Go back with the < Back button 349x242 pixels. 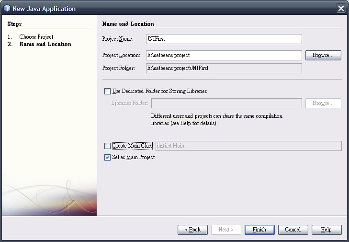[193, 230]
